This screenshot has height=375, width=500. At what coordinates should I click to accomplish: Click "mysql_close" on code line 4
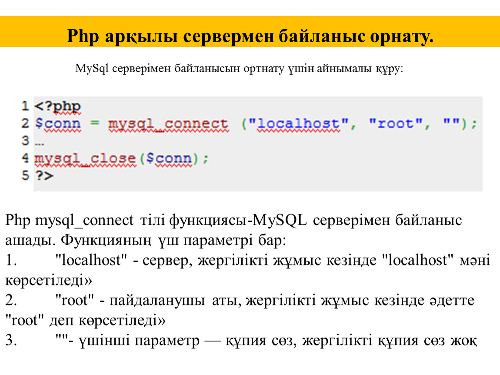click(x=85, y=158)
